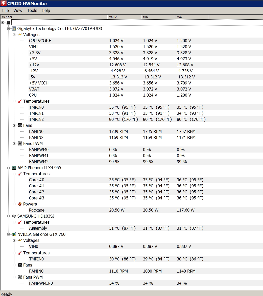Click the GTX 760 Voltages lightning icon
The width and height of the screenshot is (263, 296).
20,240
